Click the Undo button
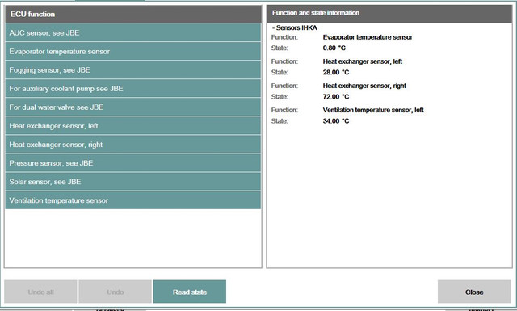517x311 pixels. [115, 292]
